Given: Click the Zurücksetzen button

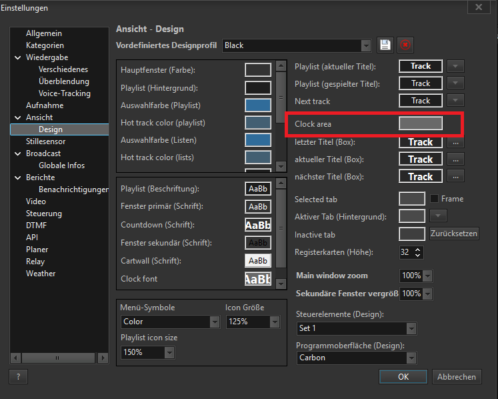Looking at the screenshot, I should [454, 234].
